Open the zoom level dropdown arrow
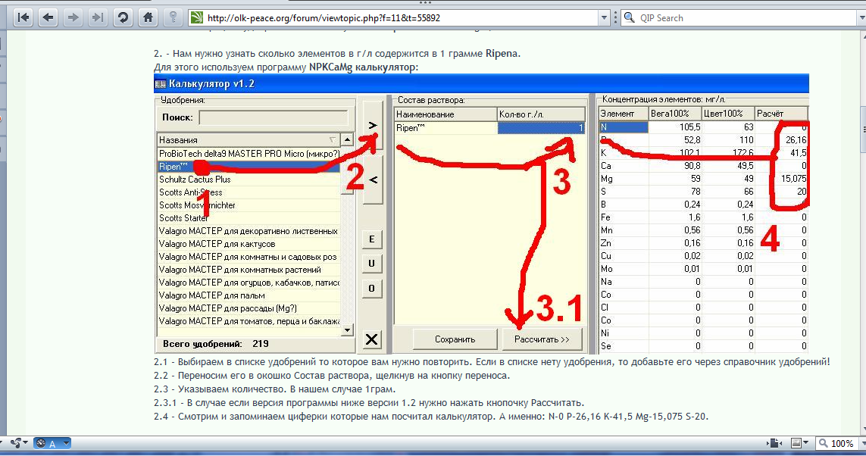This screenshot has width=866, height=456. click(x=861, y=443)
